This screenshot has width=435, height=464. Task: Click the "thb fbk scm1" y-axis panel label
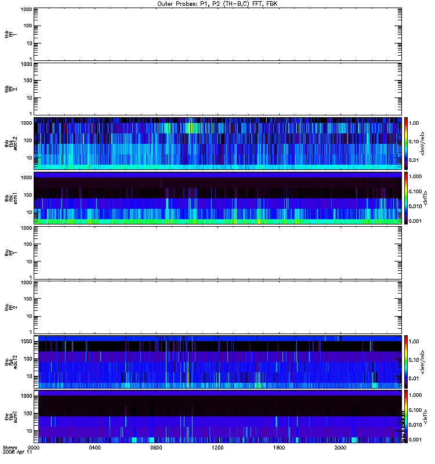coord(11,198)
